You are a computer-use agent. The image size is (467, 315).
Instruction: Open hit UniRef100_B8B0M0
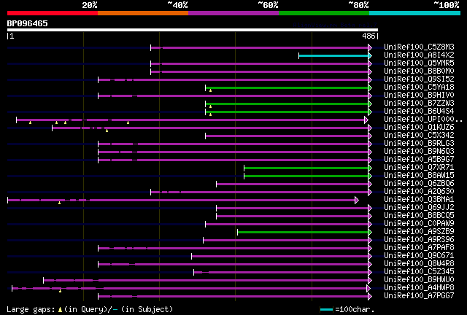click(x=419, y=71)
